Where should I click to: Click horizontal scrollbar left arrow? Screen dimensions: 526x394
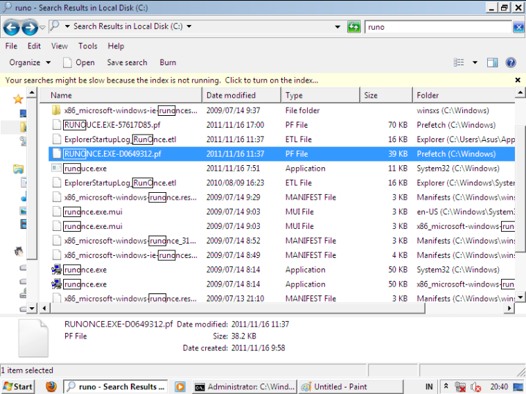[x=44, y=308]
